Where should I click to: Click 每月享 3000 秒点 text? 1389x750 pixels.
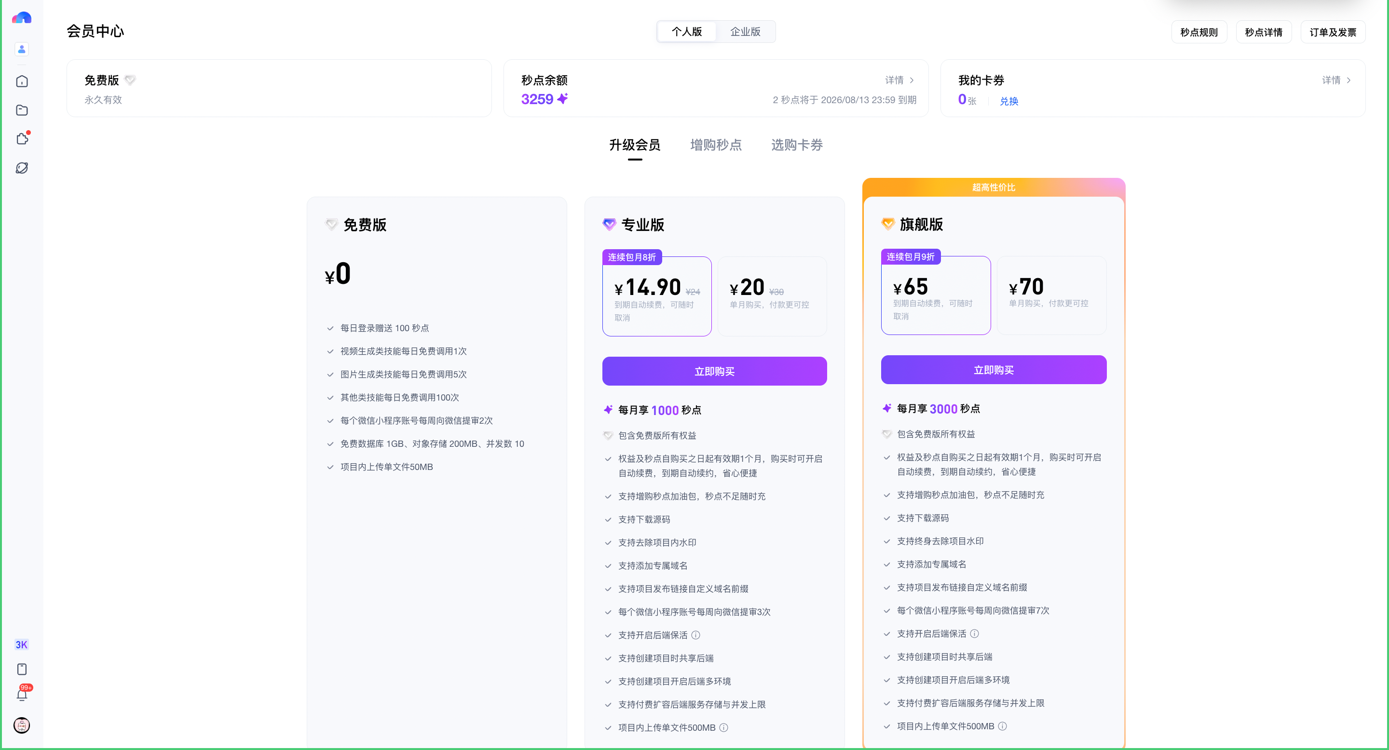click(938, 409)
